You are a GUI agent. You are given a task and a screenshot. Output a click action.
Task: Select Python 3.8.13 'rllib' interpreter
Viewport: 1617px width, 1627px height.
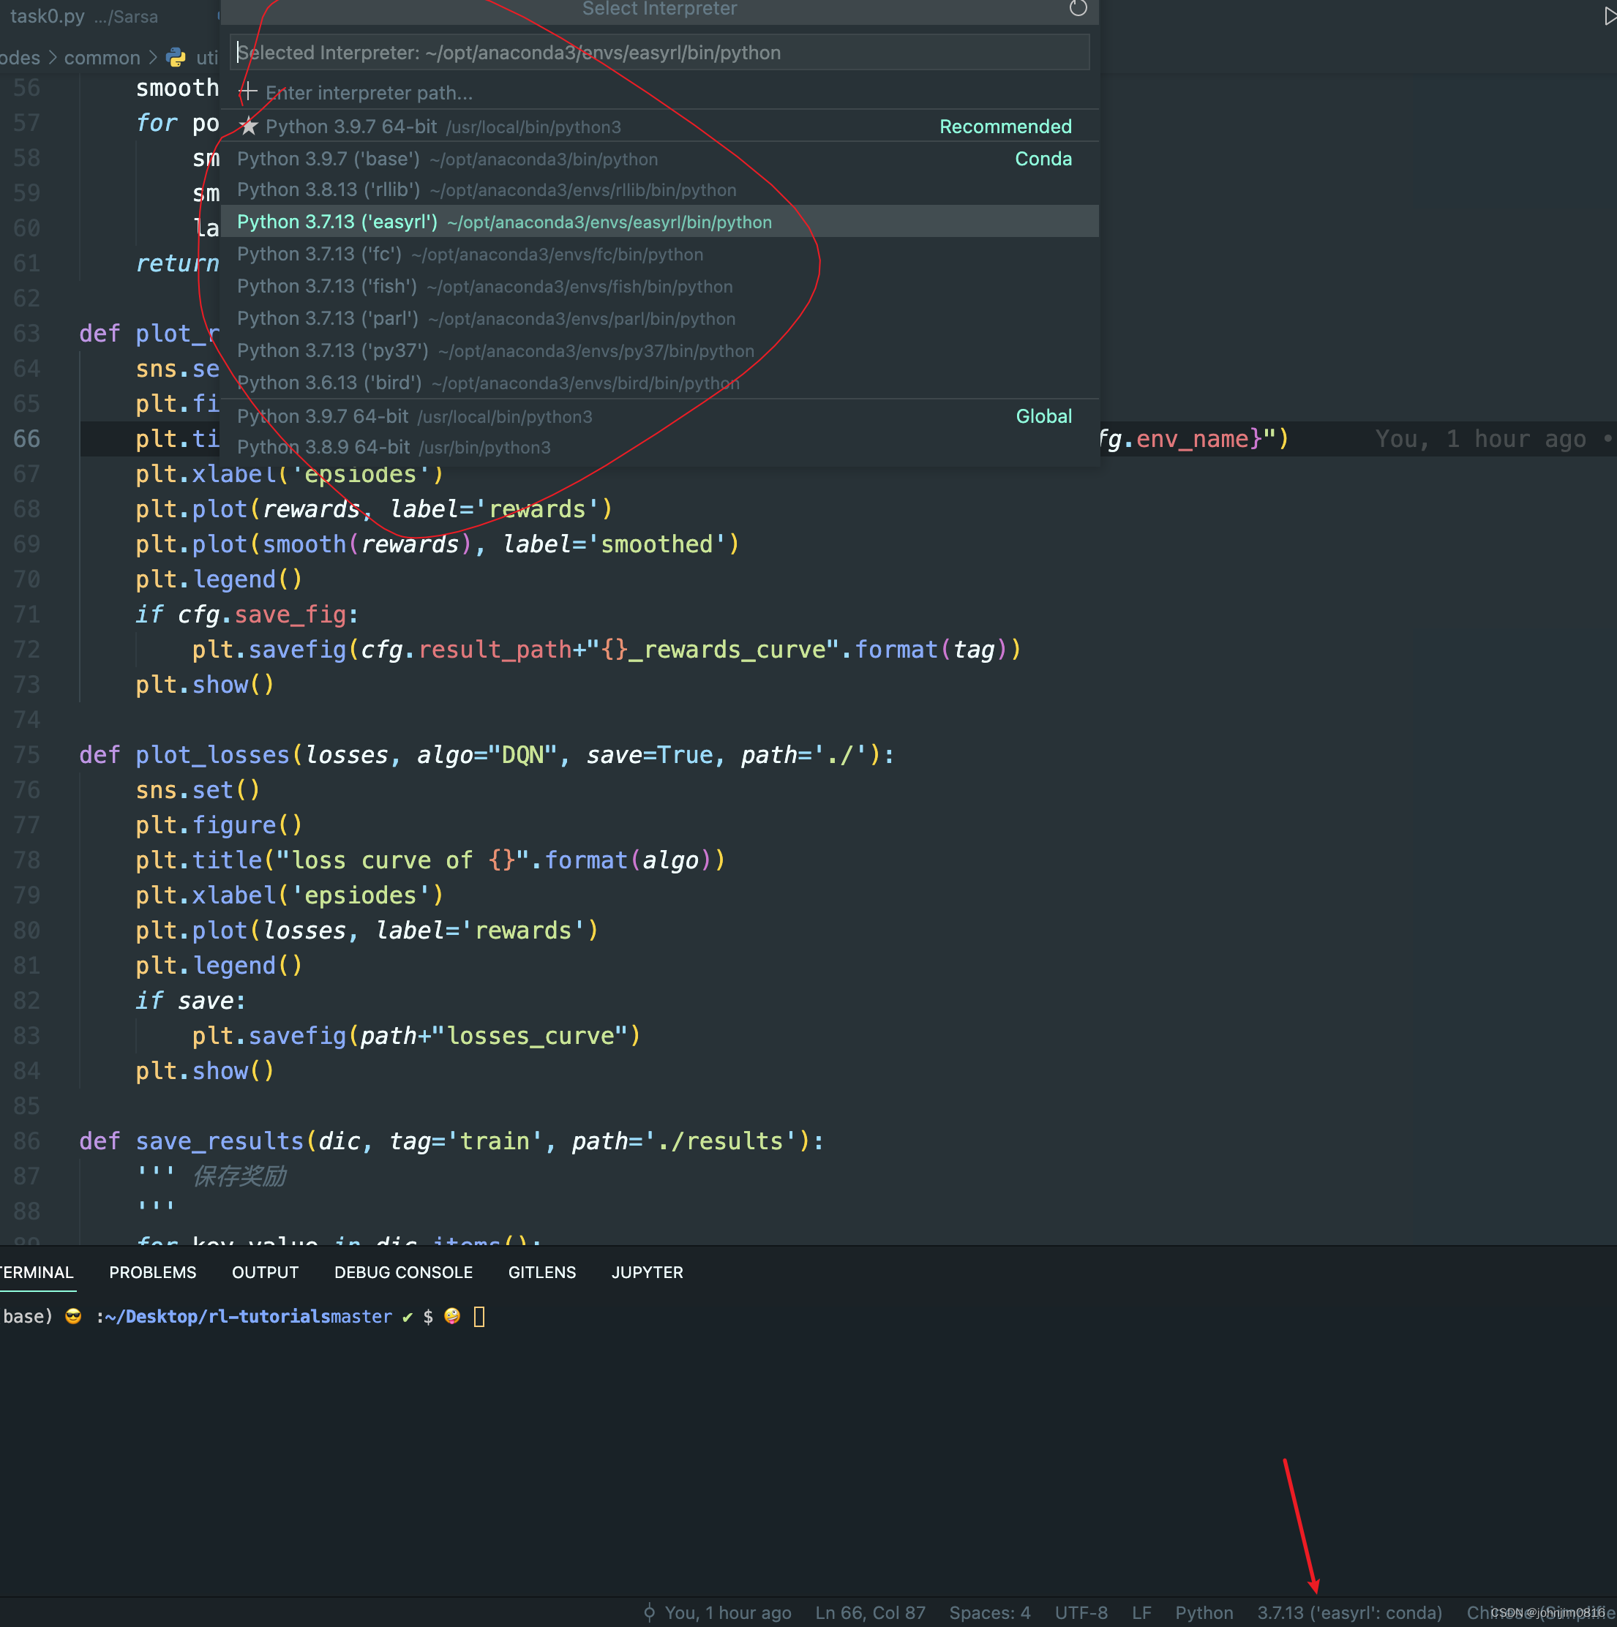click(486, 190)
